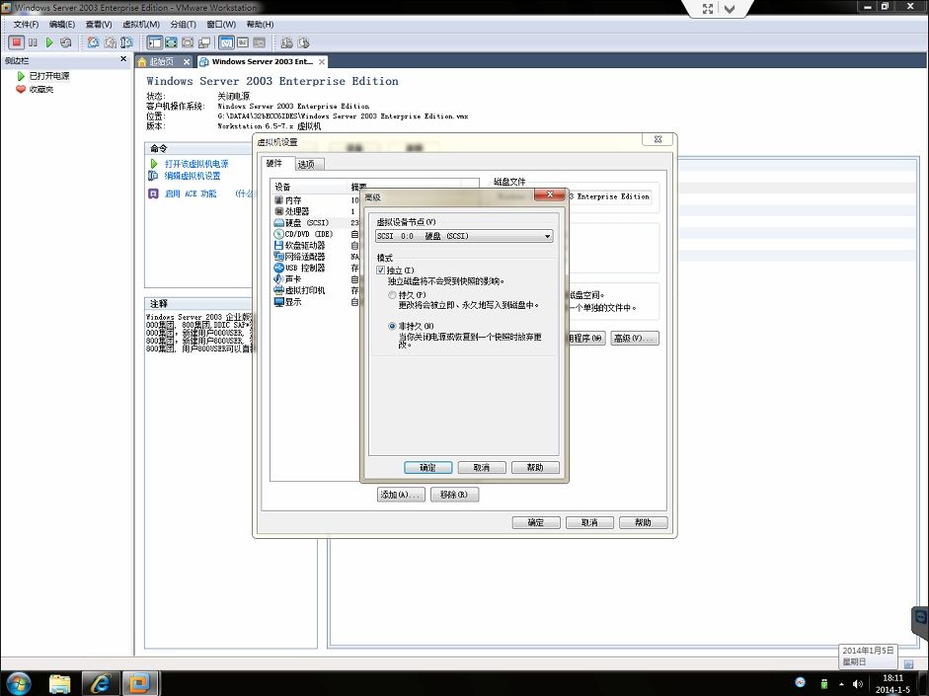Close the 侧边栏 sidebar panel

(x=123, y=59)
